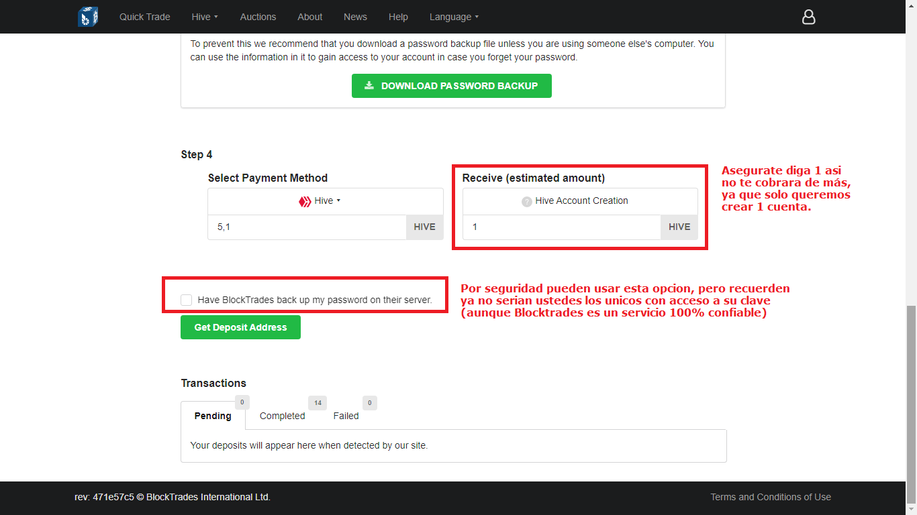Click the receive amount field showing 1
Image resolution: width=917 pixels, height=515 pixels.
(x=562, y=227)
